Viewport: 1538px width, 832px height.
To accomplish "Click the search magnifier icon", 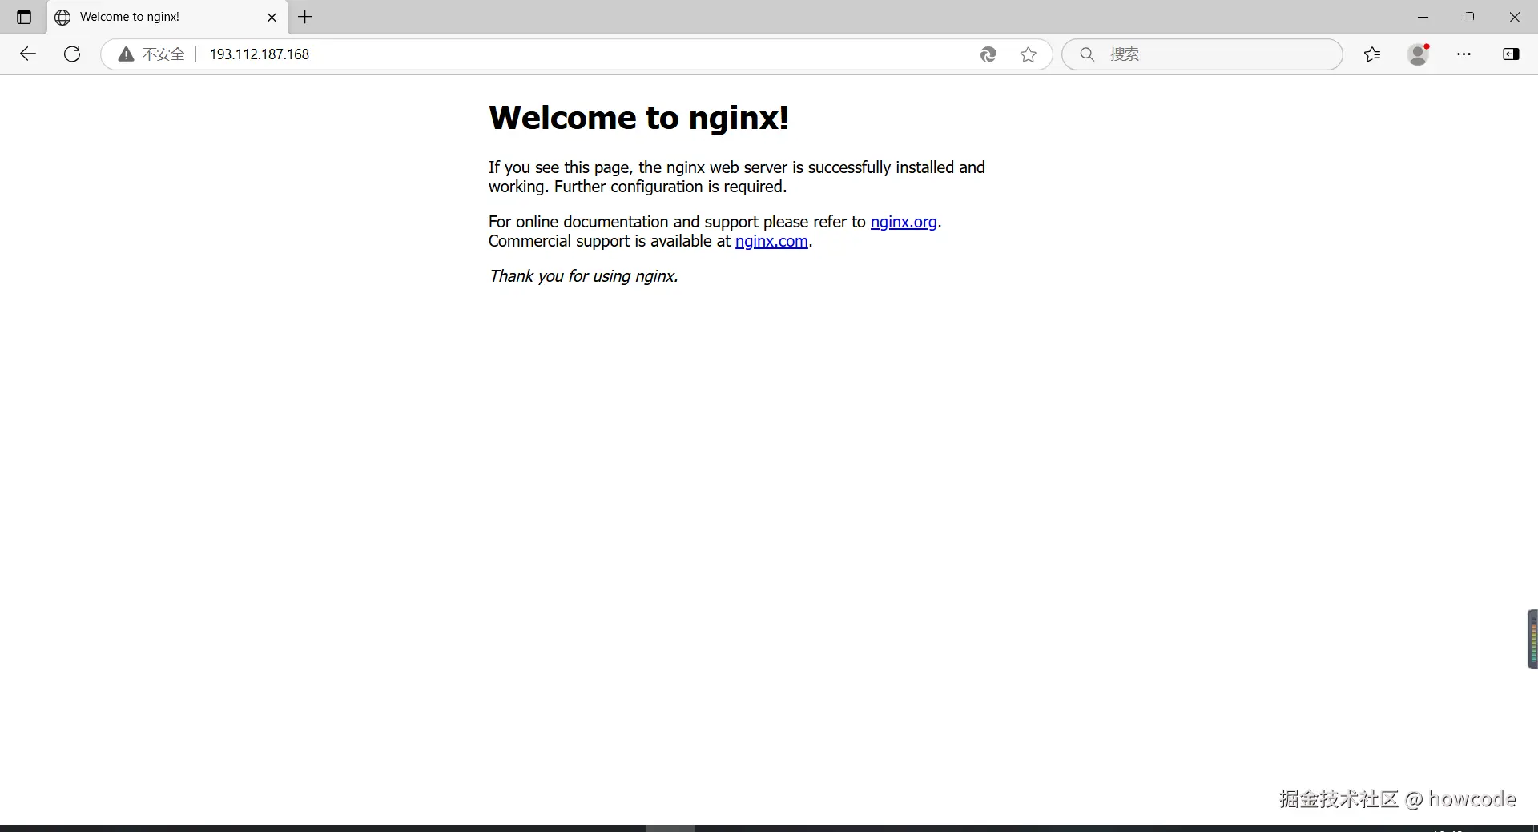I will 1087,54.
